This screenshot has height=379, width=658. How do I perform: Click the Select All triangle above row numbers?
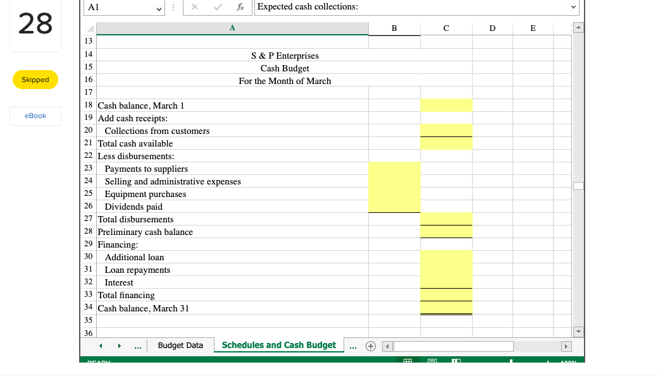(x=89, y=28)
